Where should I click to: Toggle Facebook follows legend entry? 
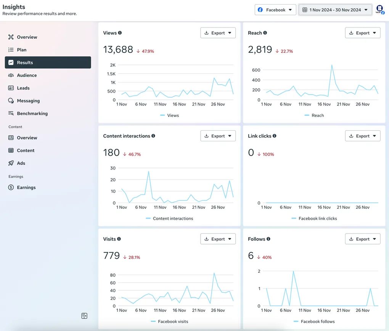point(314,321)
